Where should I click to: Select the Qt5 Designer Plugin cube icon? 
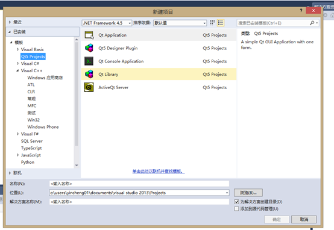89,48
